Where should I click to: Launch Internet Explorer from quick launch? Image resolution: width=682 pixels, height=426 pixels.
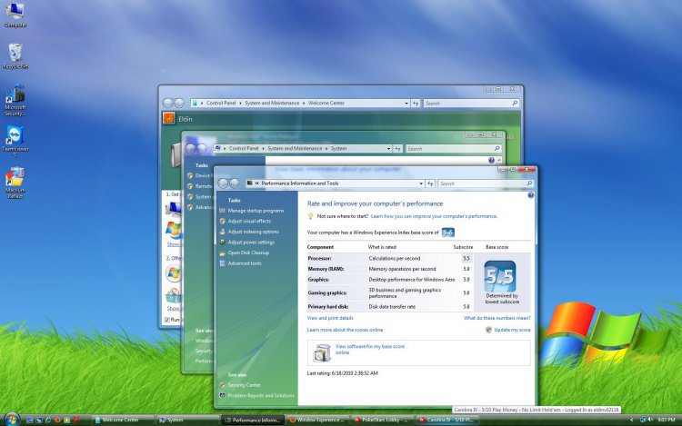[48, 420]
